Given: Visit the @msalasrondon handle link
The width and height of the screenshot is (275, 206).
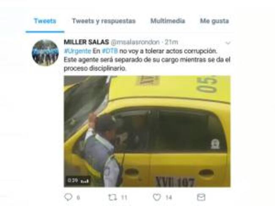Looking at the screenshot, I should [x=135, y=42].
